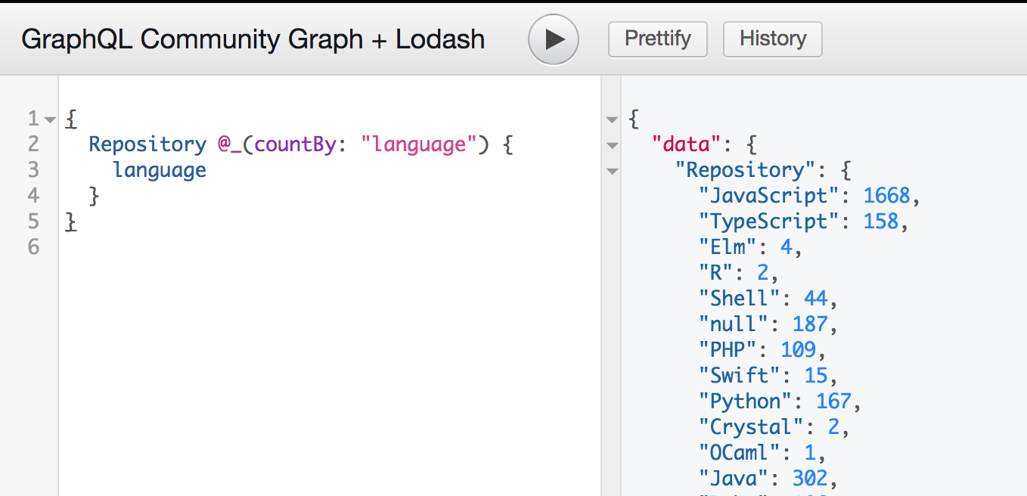This screenshot has height=496, width=1027.
Task: Click the GraphQL Community Graph + Lodash title
Action: coord(253,39)
